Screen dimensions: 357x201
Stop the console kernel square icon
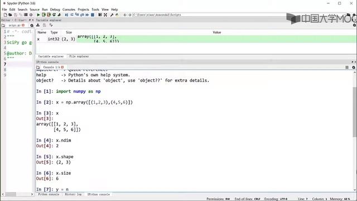pyautogui.click(x=347, y=67)
